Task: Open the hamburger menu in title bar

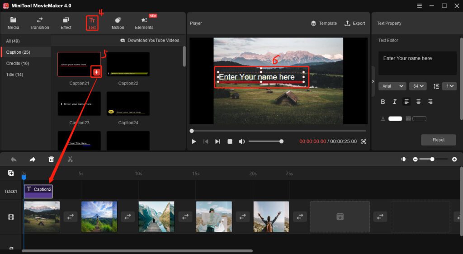Action: click(419, 5)
